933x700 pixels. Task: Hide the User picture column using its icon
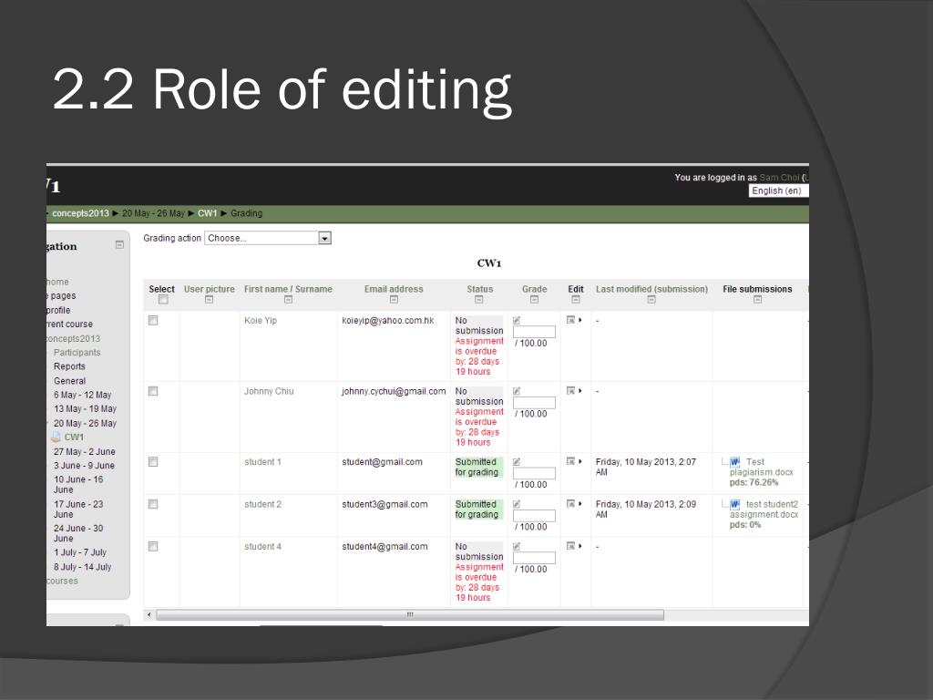click(x=209, y=300)
